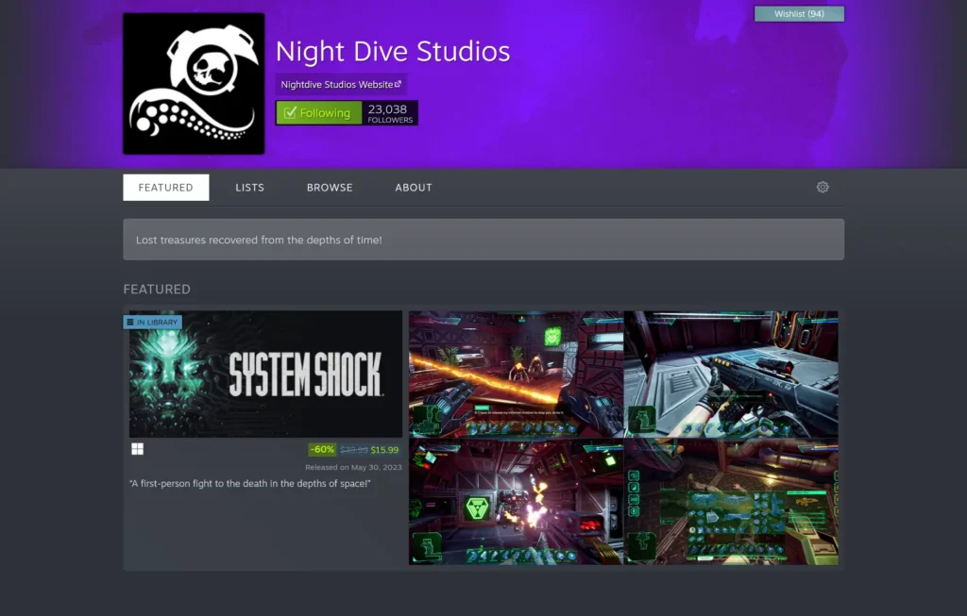Open the ABOUT tab

point(414,188)
